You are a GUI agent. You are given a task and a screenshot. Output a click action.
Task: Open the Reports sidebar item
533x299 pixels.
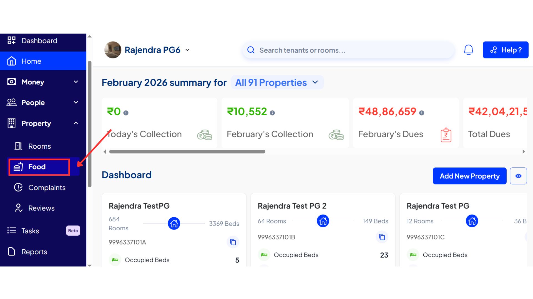tap(34, 252)
